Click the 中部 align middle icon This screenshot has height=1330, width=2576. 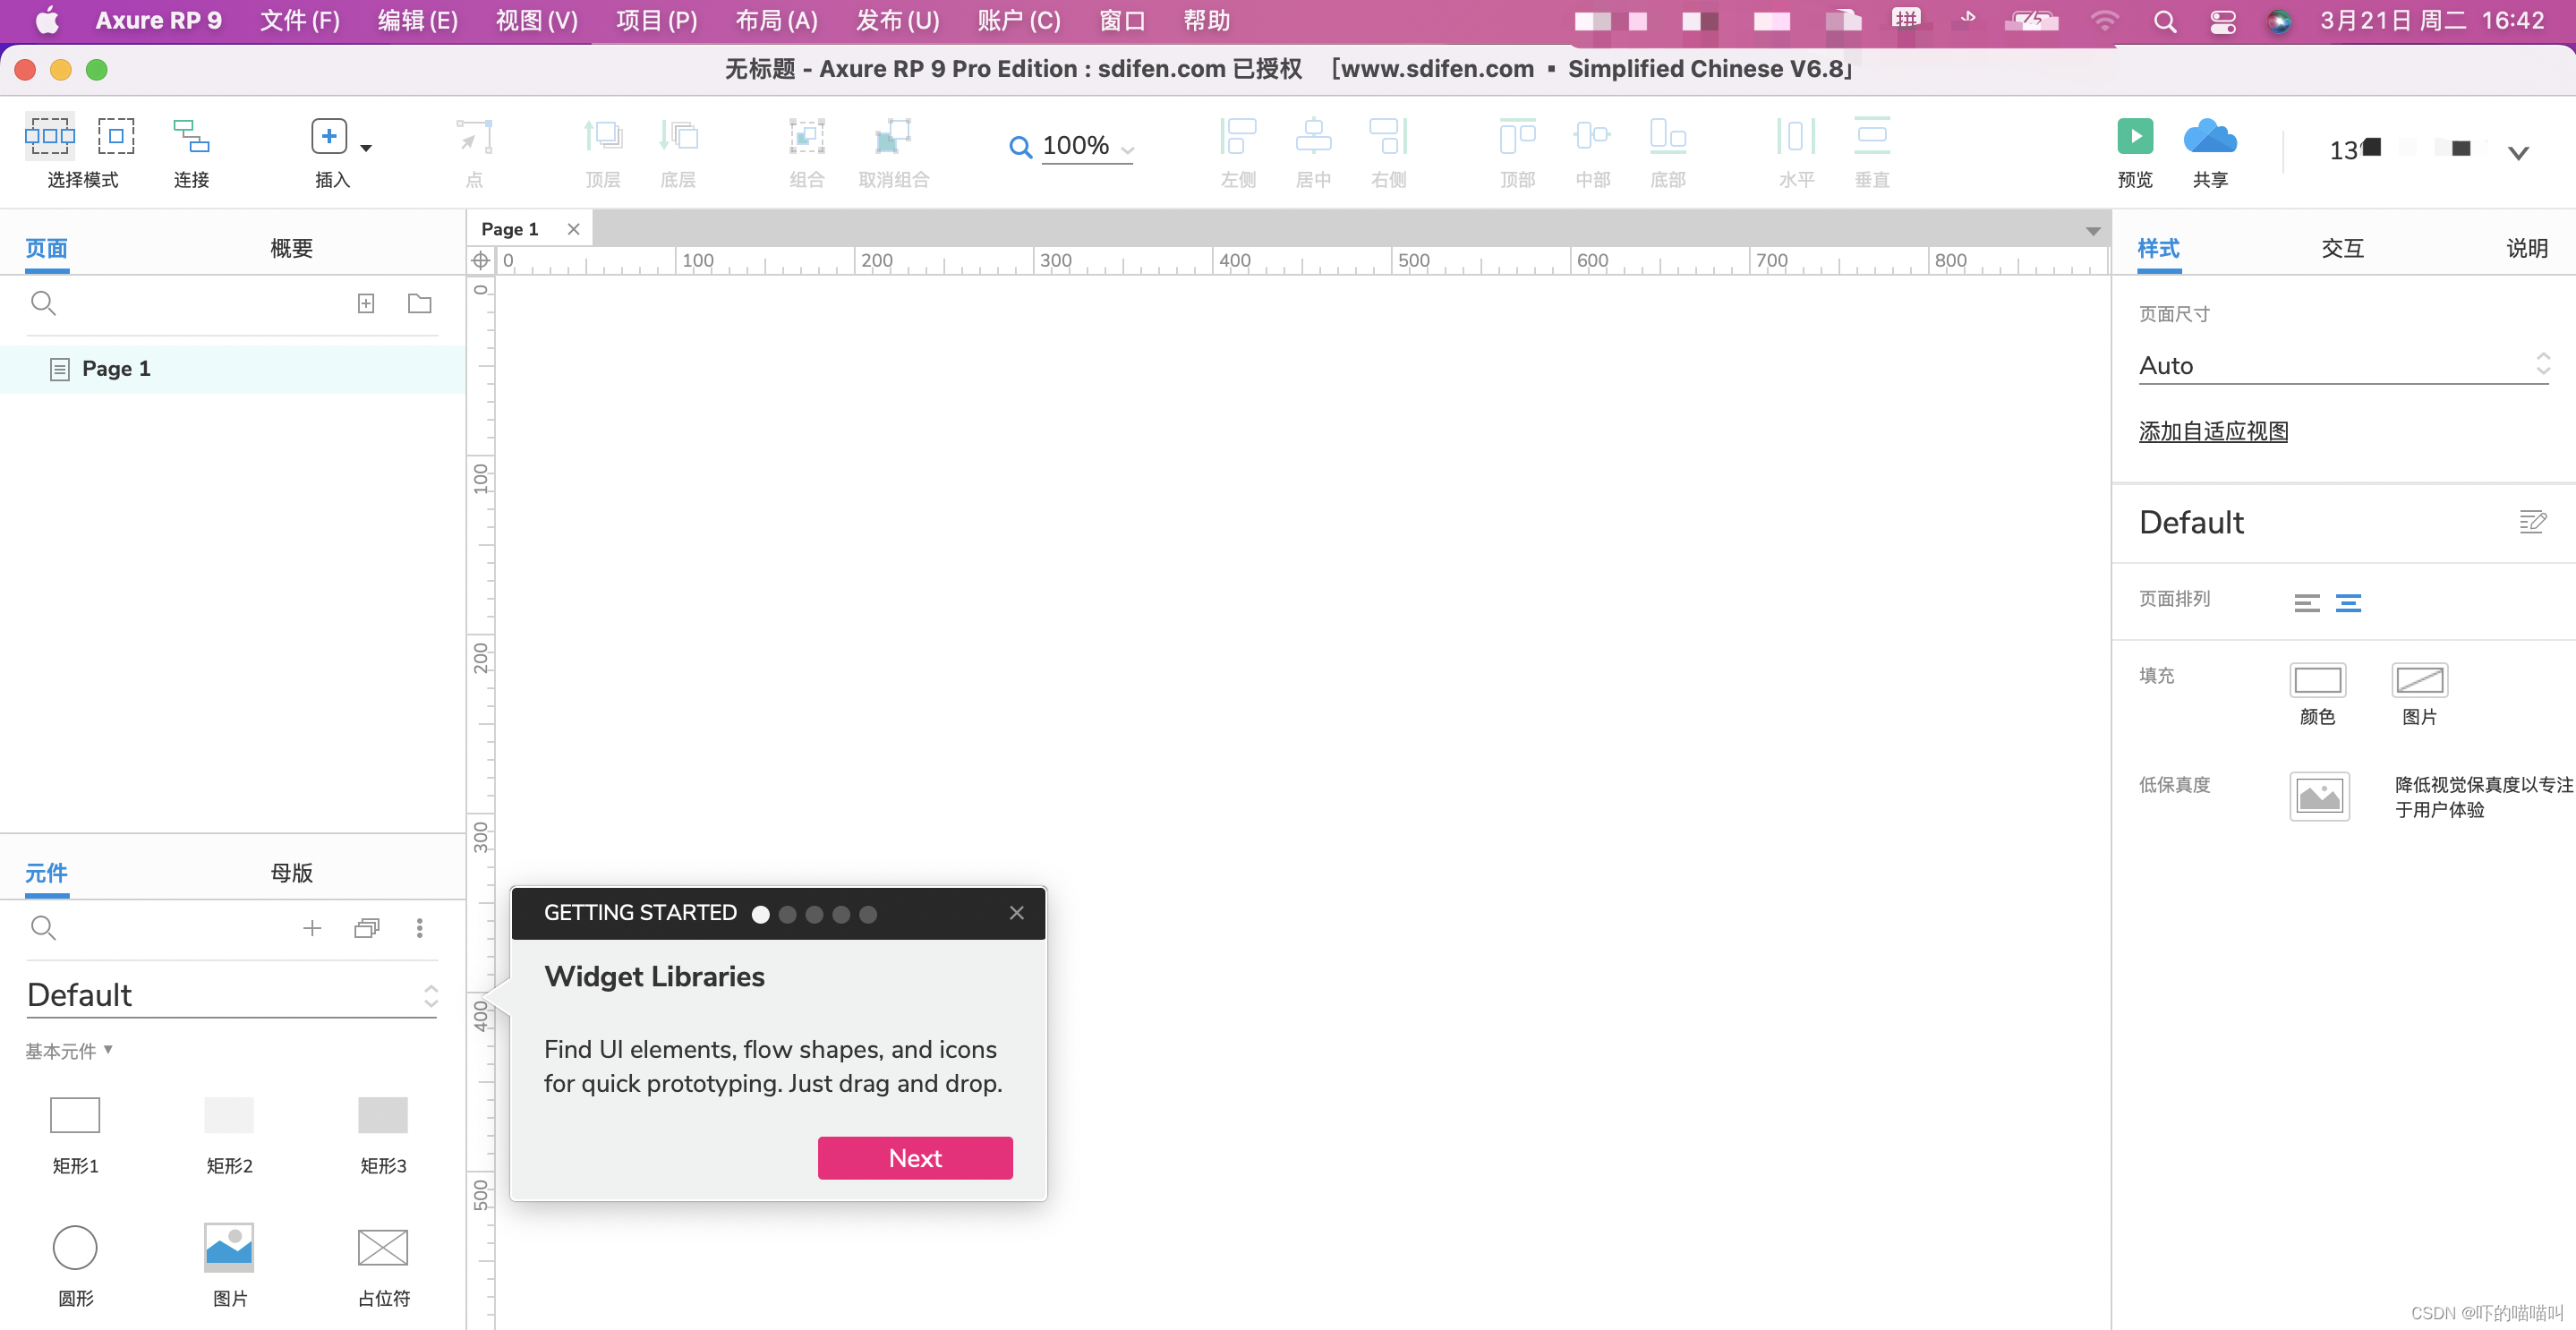coord(1592,136)
